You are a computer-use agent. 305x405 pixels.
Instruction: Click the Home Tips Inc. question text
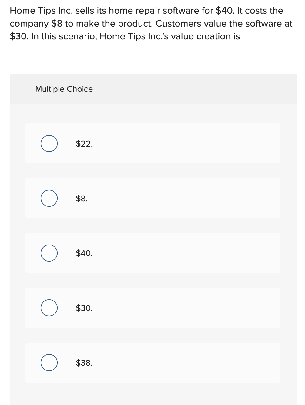tap(151, 23)
